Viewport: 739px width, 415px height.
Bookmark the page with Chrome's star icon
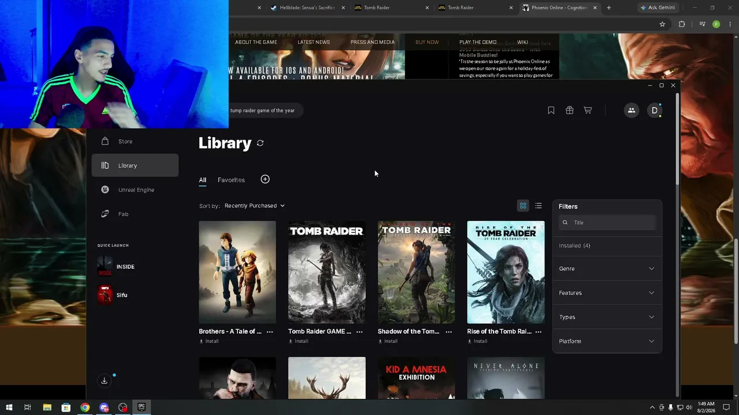click(x=662, y=24)
